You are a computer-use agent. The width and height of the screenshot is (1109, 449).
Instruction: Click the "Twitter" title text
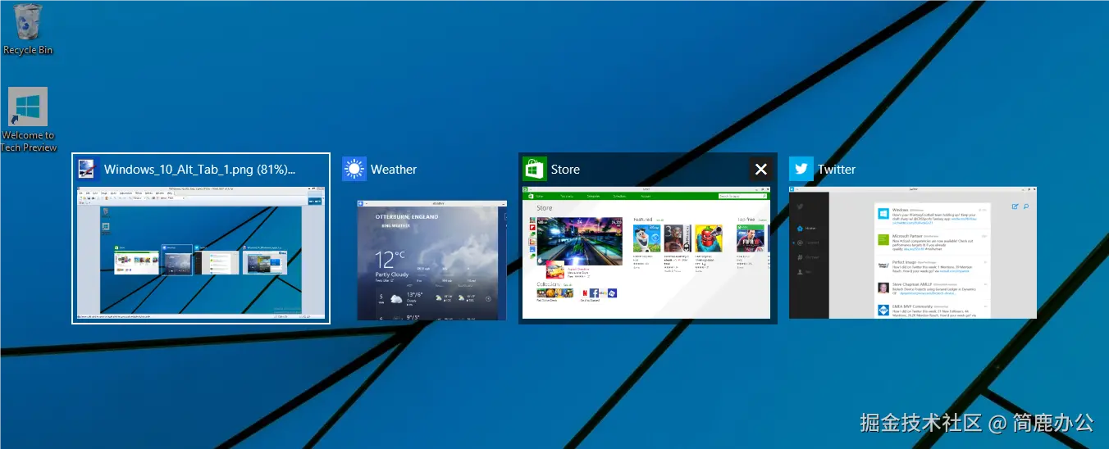click(x=837, y=170)
